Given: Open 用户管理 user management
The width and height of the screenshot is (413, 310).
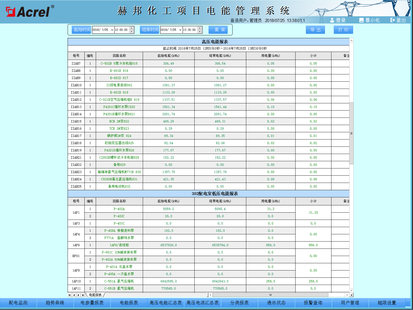Looking at the screenshot, I should pyautogui.click(x=350, y=303).
